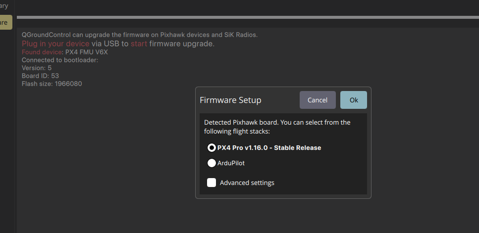Click the "Board ID: 53" line
Image resolution: width=479 pixels, height=233 pixels.
40,76
